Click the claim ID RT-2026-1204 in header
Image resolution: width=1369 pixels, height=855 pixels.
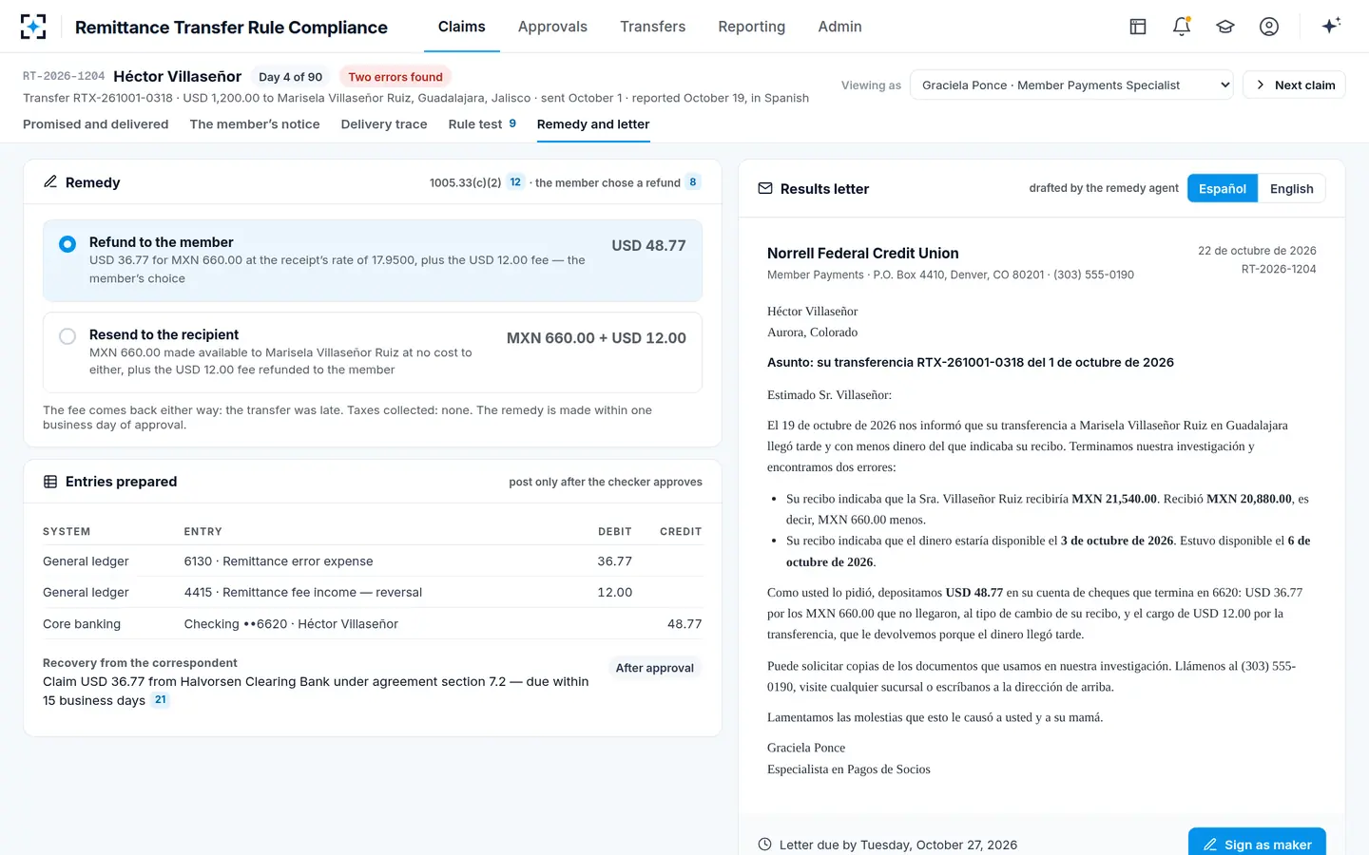(64, 76)
